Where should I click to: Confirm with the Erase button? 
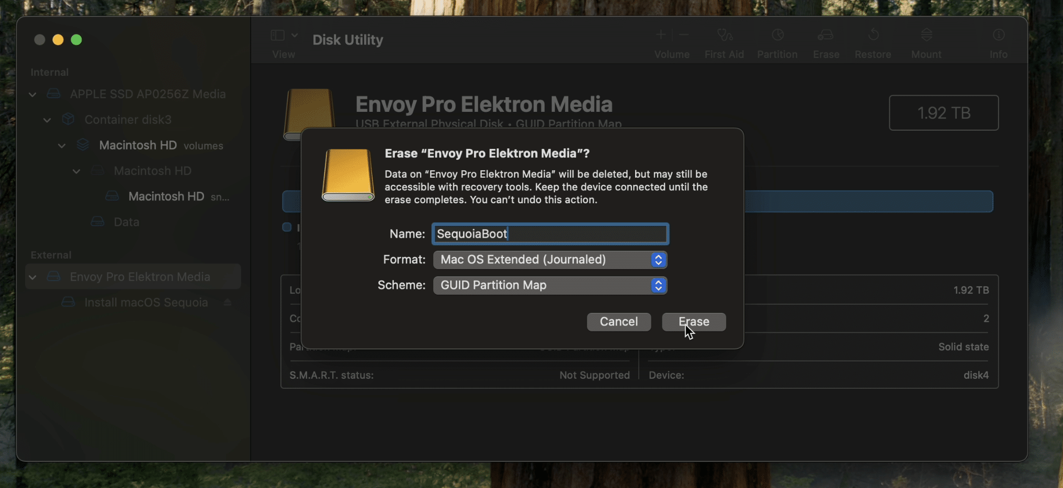(x=694, y=322)
